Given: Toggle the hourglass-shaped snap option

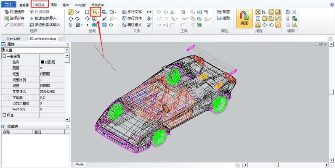Looking at the screenshot, I should [258, 18].
